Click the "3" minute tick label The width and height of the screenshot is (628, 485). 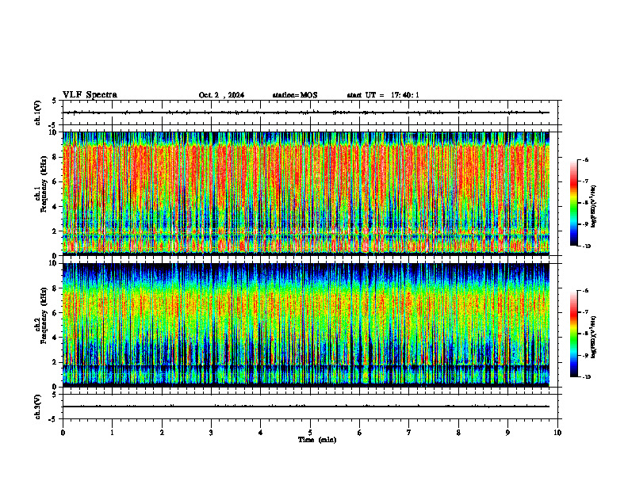(x=211, y=433)
